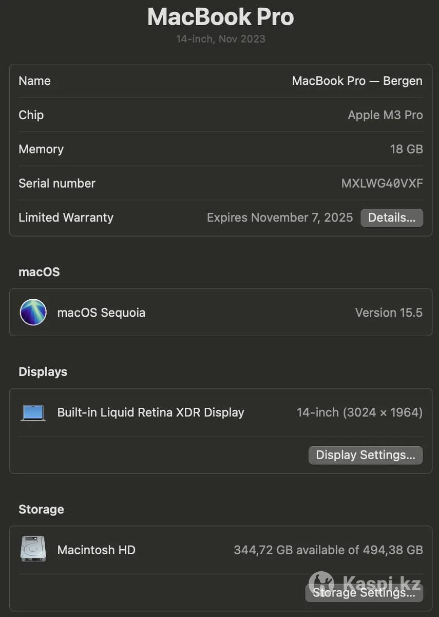Select the serial number MXLWG40VXF text
Screen dimensions: 439x617
[x=382, y=183]
